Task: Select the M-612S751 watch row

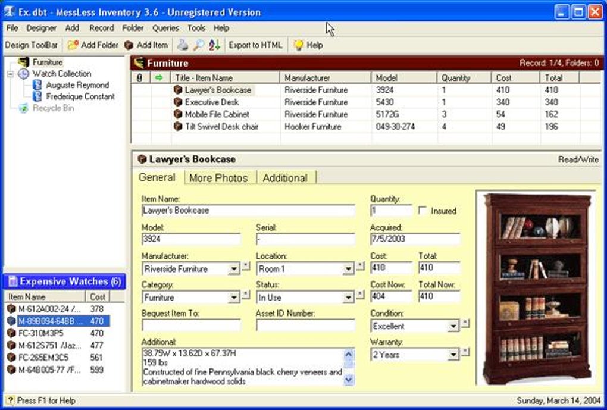Action: (x=58, y=345)
